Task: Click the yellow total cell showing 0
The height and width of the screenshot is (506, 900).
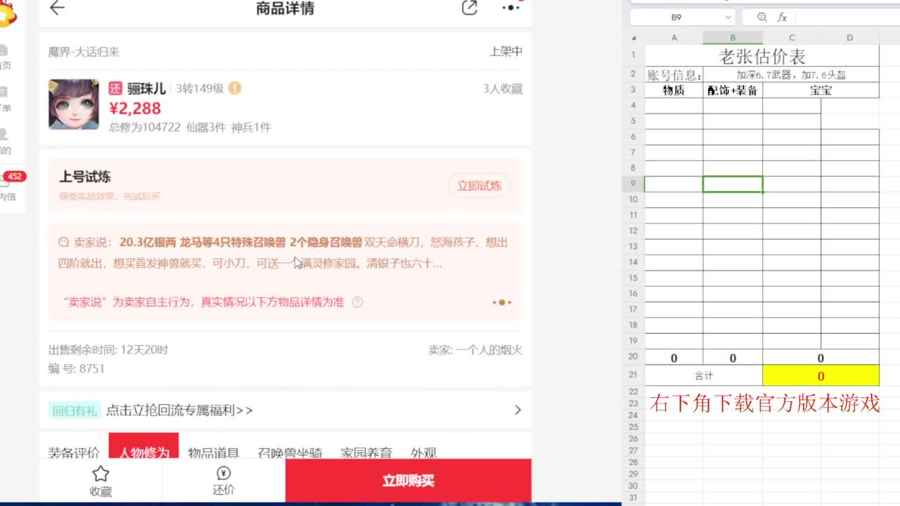Action: click(821, 376)
